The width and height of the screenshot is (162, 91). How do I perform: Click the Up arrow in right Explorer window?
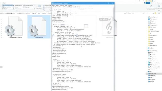pyautogui.click(x=153, y=13)
